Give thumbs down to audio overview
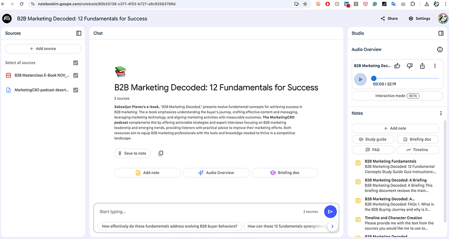This screenshot has width=449, height=239. (x=410, y=66)
